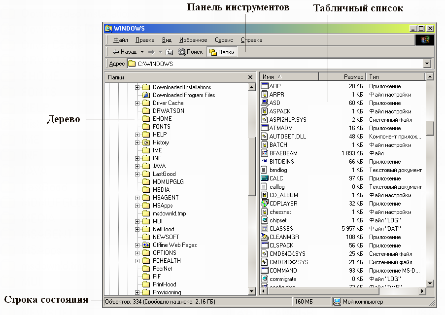Viewport: 445px width, 315px height.
Task: Click the ASD application icon
Action: 265,103
